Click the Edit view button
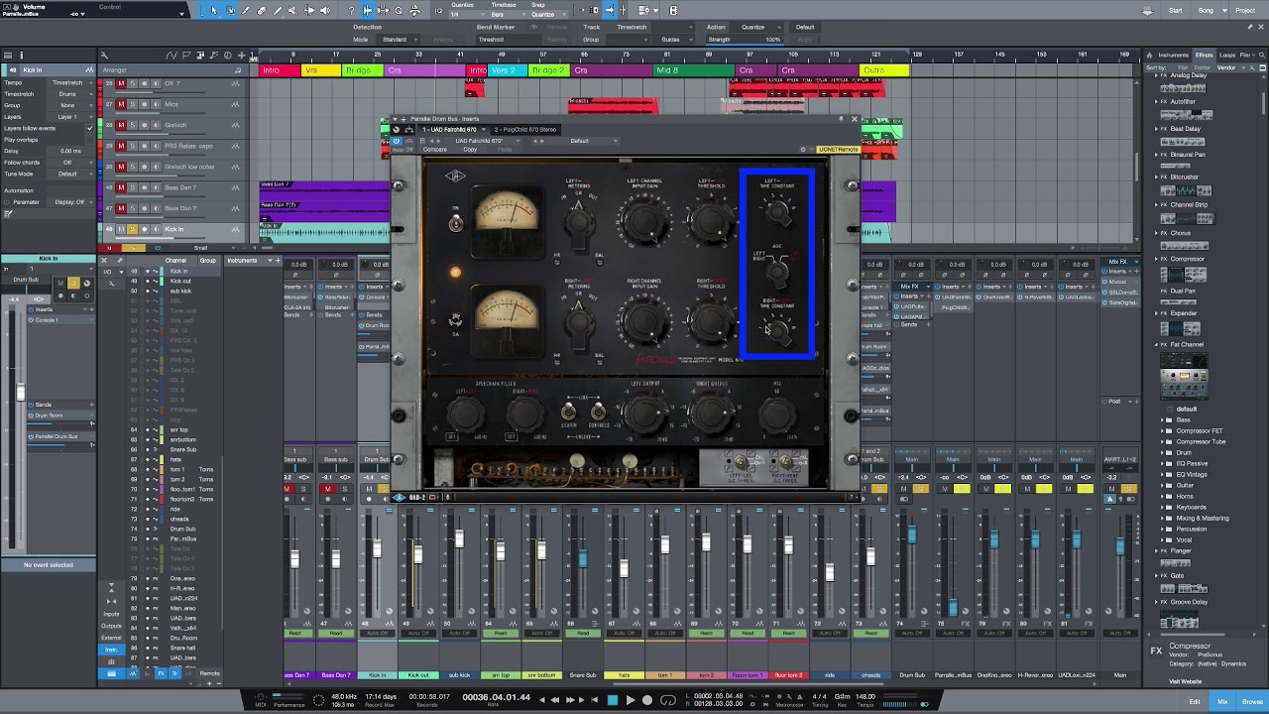This screenshot has height=714, width=1269. pyautogui.click(x=1195, y=702)
